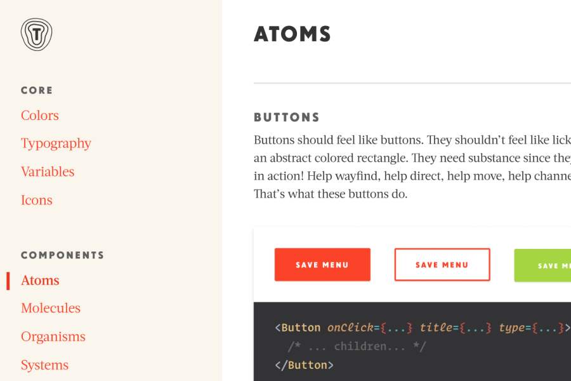Click the CORE sidebar section label
The height and width of the screenshot is (381, 571).
37,90
